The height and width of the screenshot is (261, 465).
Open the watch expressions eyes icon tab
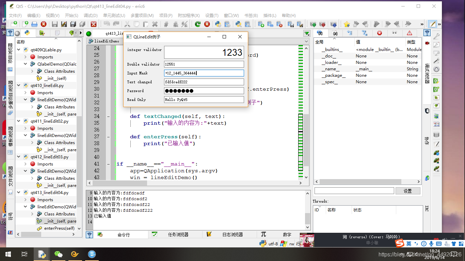pyautogui.click(x=394, y=33)
